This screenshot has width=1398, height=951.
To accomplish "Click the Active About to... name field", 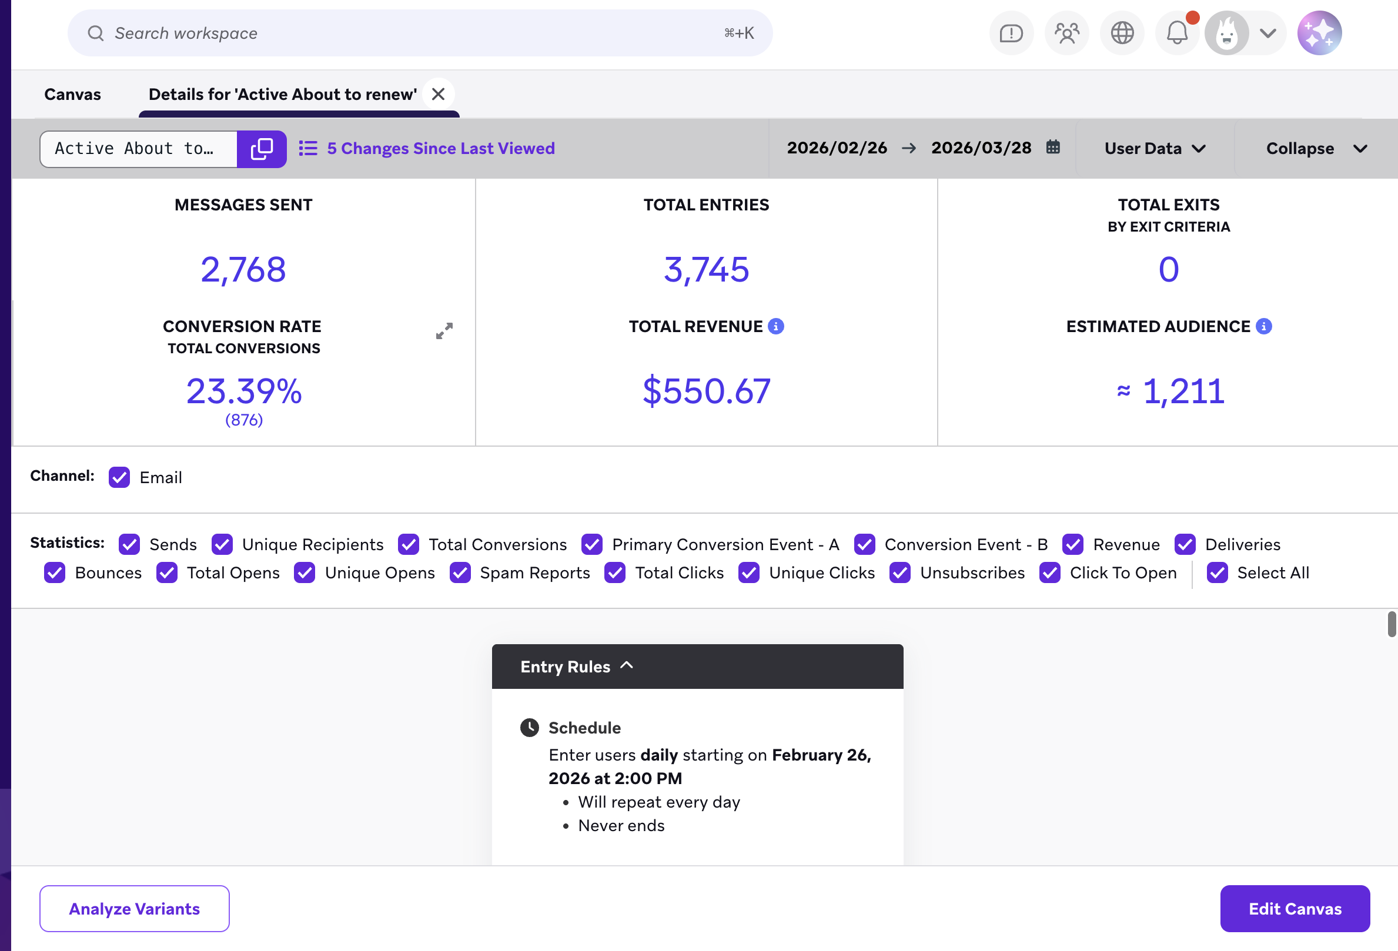I will [139, 149].
